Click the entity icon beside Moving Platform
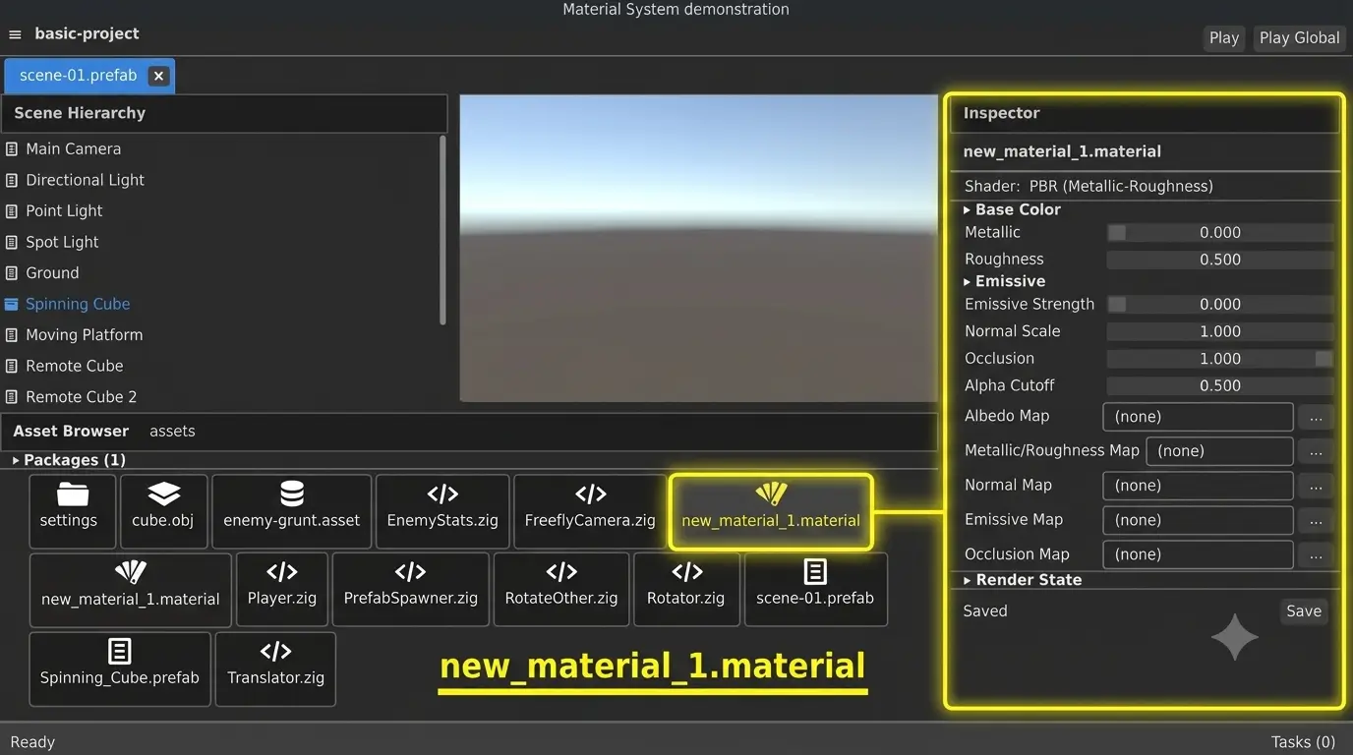This screenshot has height=755, width=1353. coord(12,335)
